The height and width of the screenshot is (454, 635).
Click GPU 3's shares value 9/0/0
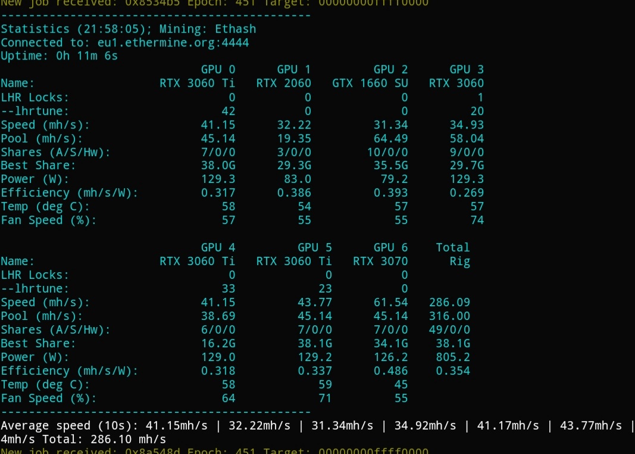pyautogui.click(x=467, y=153)
